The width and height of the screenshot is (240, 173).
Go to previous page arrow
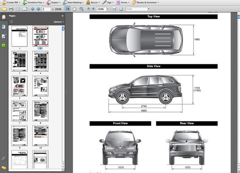(x=33, y=9)
